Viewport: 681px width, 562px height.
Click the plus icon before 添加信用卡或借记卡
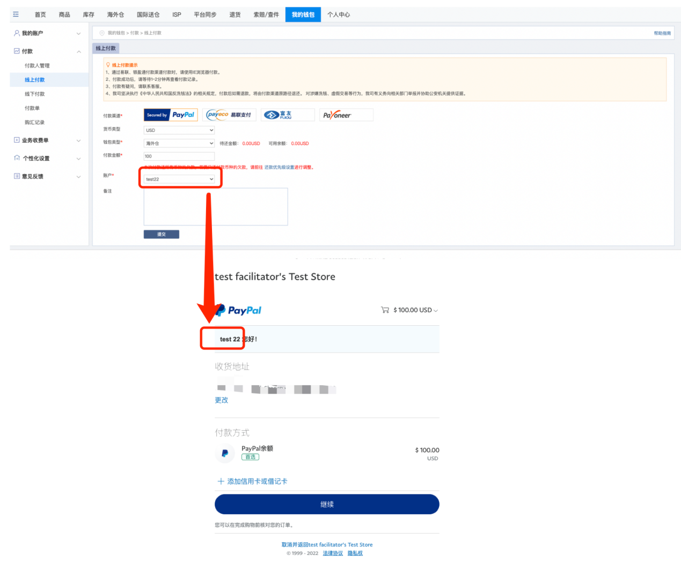[221, 482]
